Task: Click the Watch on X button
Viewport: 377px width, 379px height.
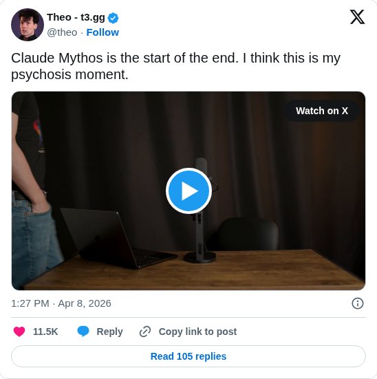Action: pos(322,111)
